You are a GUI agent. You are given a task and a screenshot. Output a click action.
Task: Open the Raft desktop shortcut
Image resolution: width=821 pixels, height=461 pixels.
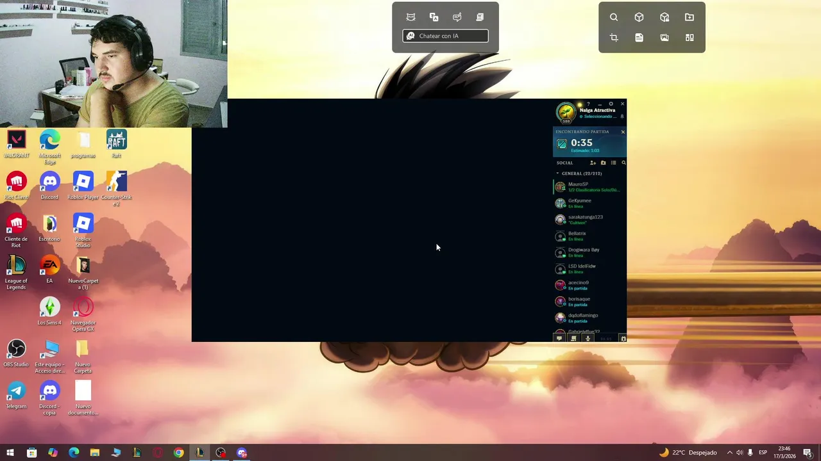pyautogui.click(x=116, y=144)
